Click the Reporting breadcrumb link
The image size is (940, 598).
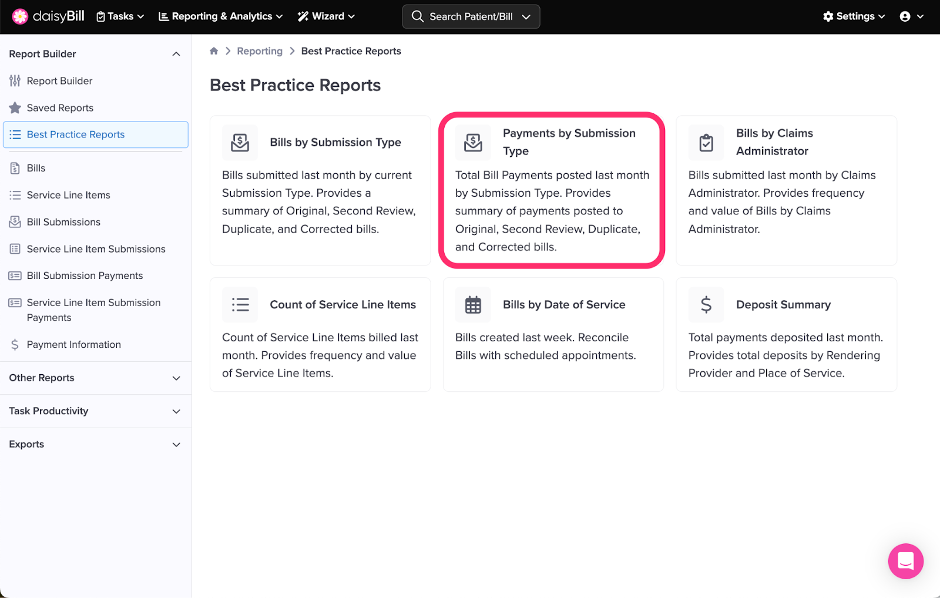pos(260,51)
